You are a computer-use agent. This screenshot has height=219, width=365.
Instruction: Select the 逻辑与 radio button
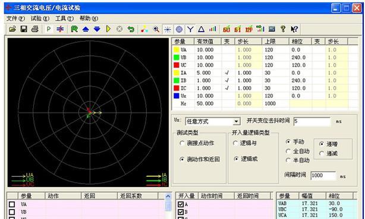tap(235, 143)
